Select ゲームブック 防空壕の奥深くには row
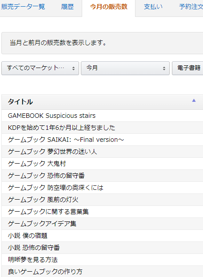 tap(102, 188)
